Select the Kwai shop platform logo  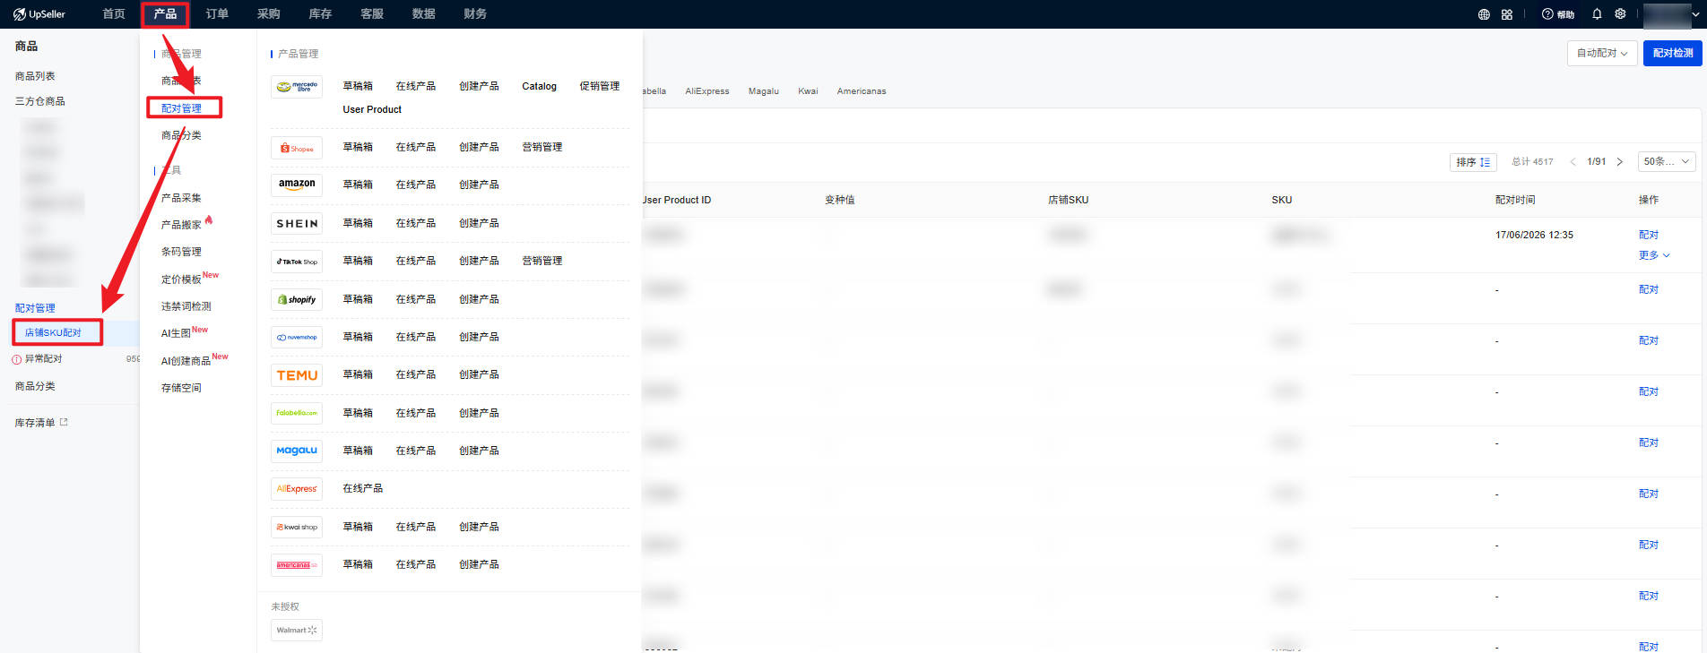(x=297, y=528)
